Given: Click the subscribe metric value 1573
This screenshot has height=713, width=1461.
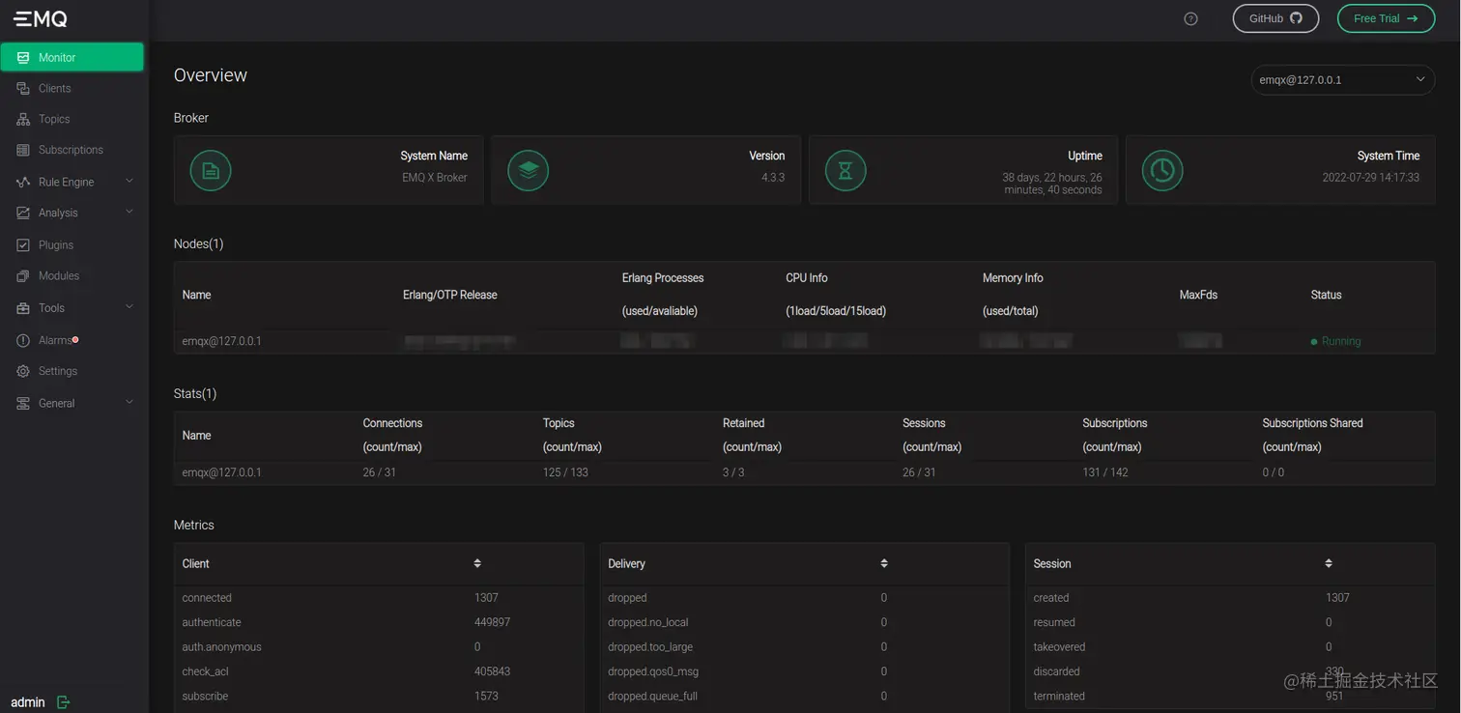Looking at the screenshot, I should tap(486, 697).
